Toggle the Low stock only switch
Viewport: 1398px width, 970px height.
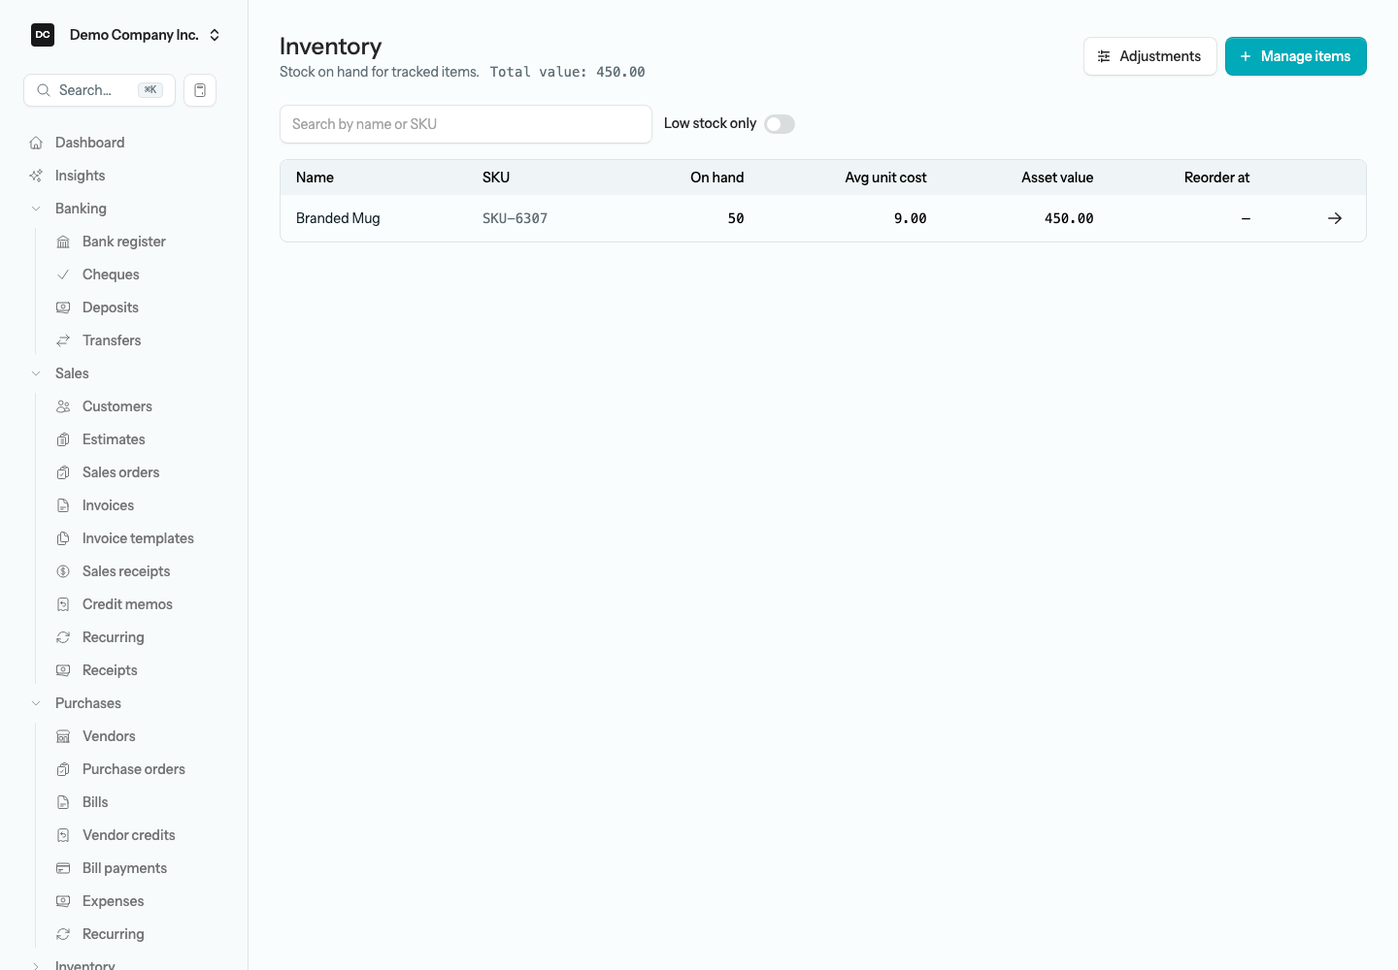tap(780, 124)
